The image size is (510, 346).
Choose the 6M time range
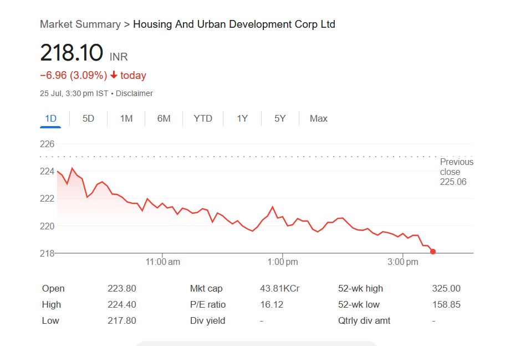point(164,118)
